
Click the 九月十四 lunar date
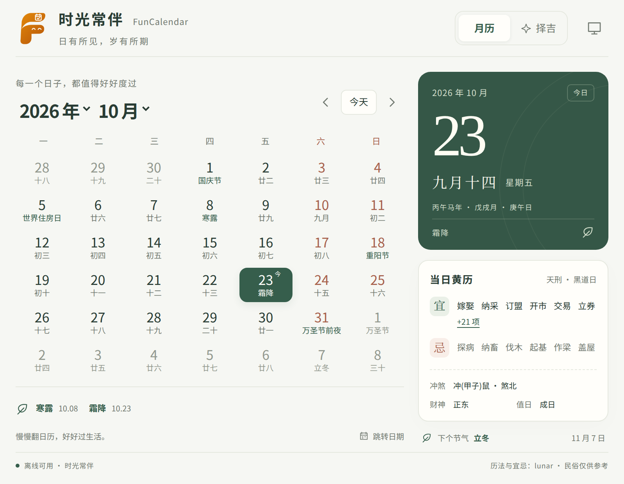click(464, 183)
